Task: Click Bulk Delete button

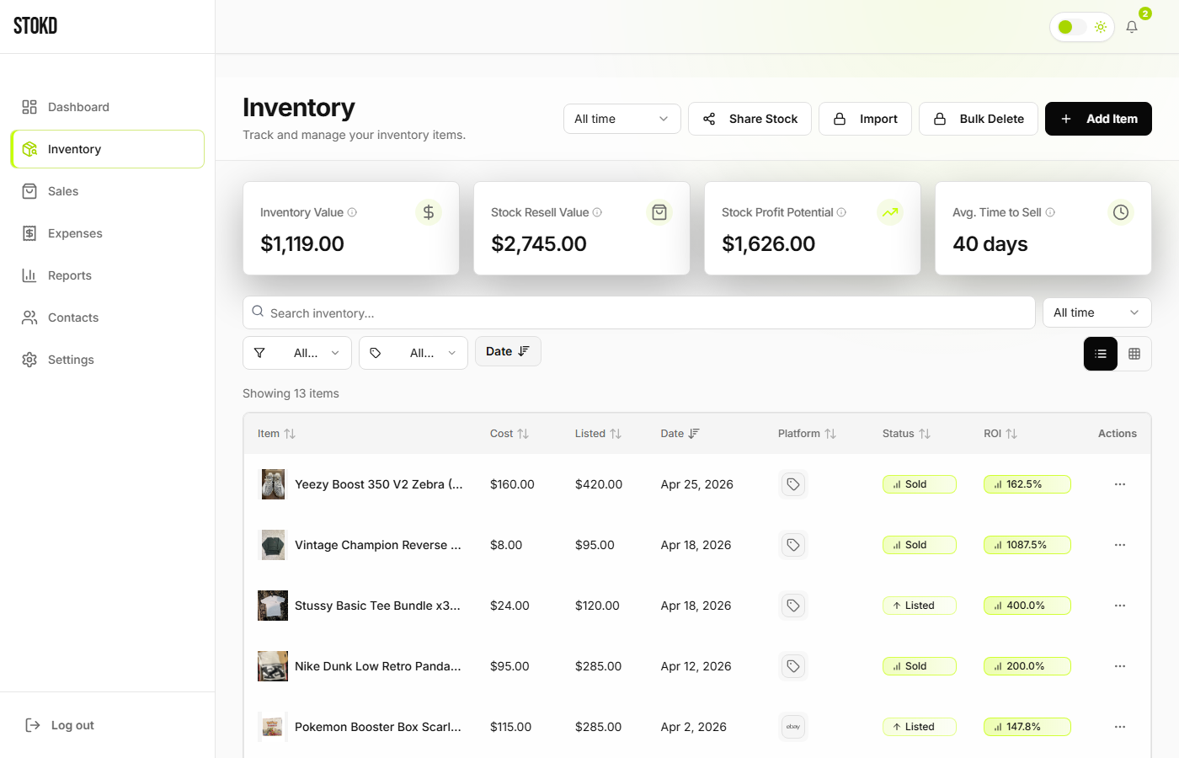Action: [x=979, y=119]
